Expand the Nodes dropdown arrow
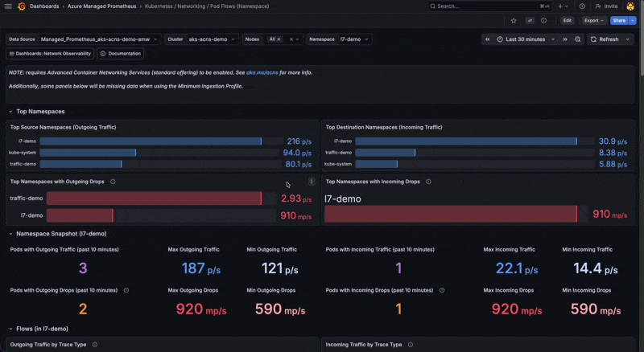The width and height of the screenshot is (644, 352). click(x=297, y=39)
